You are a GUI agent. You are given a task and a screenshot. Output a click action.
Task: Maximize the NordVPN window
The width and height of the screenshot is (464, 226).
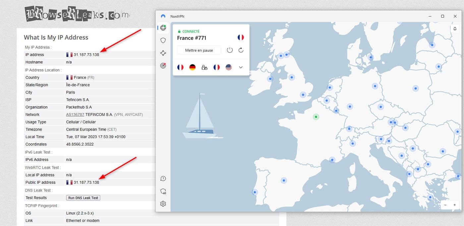tap(442, 16)
